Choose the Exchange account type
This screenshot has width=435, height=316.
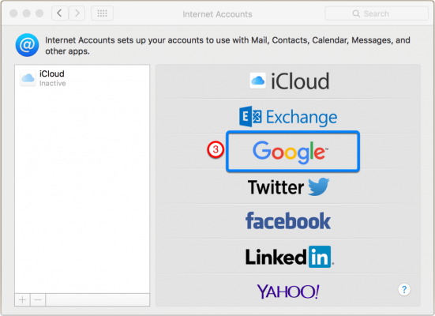tap(288, 117)
